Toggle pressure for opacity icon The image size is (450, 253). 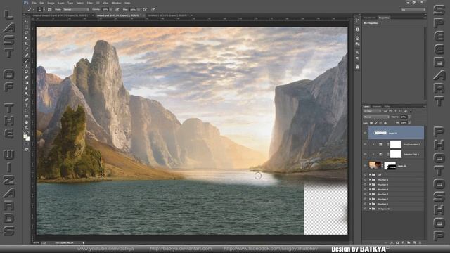(117, 9)
